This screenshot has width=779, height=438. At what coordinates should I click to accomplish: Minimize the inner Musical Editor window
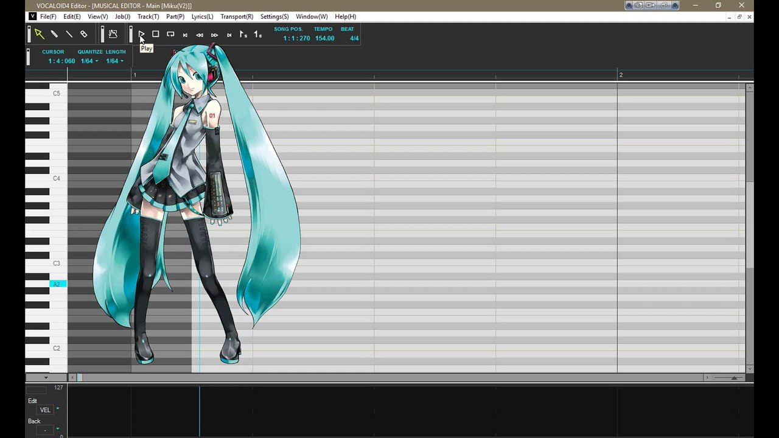tap(729, 17)
